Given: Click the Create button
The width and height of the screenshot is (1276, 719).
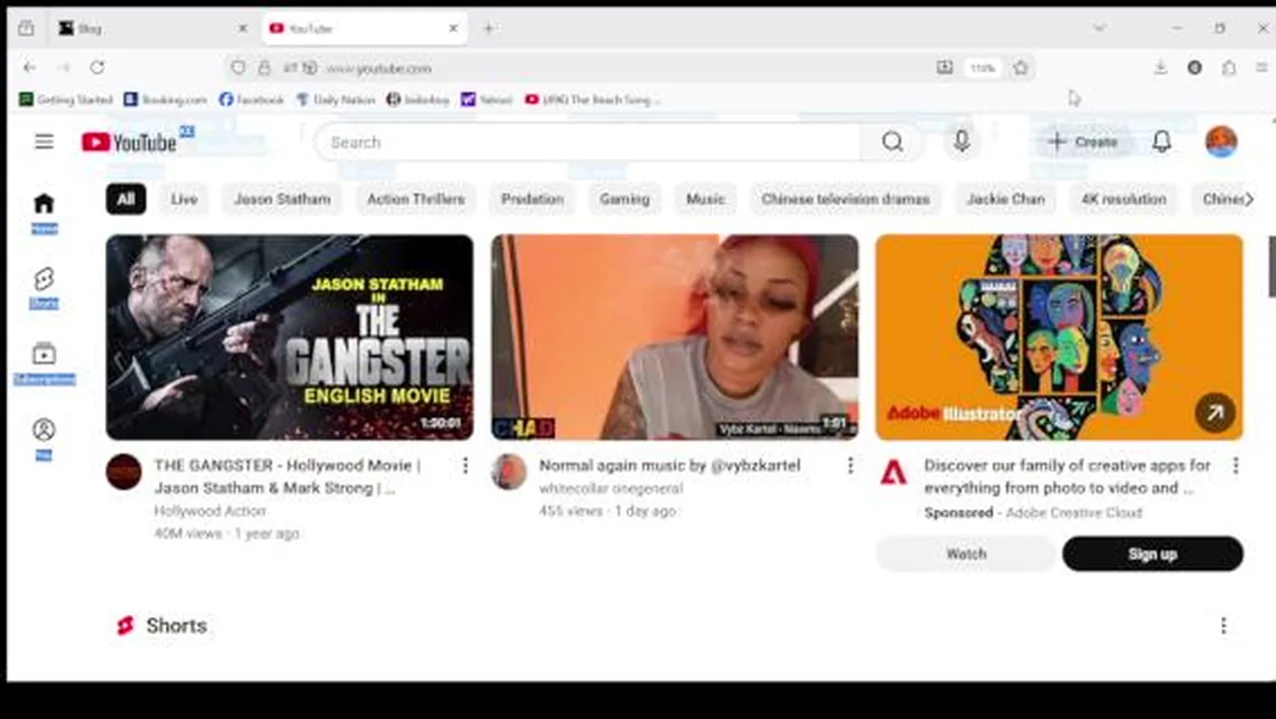Looking at the screenshot, I should [1082, 142].
